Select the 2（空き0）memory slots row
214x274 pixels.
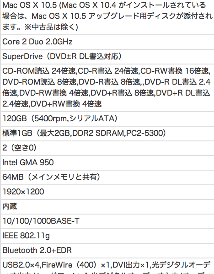tap(107, 148)
